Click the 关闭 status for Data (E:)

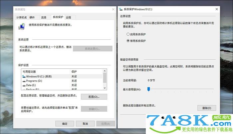click(x=74, y=85)
